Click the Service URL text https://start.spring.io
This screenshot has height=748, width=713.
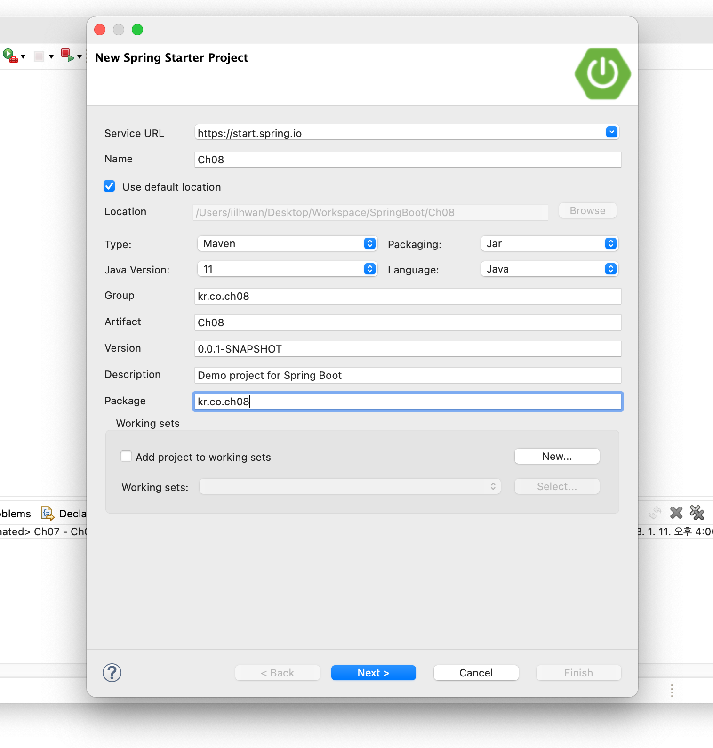249,133
